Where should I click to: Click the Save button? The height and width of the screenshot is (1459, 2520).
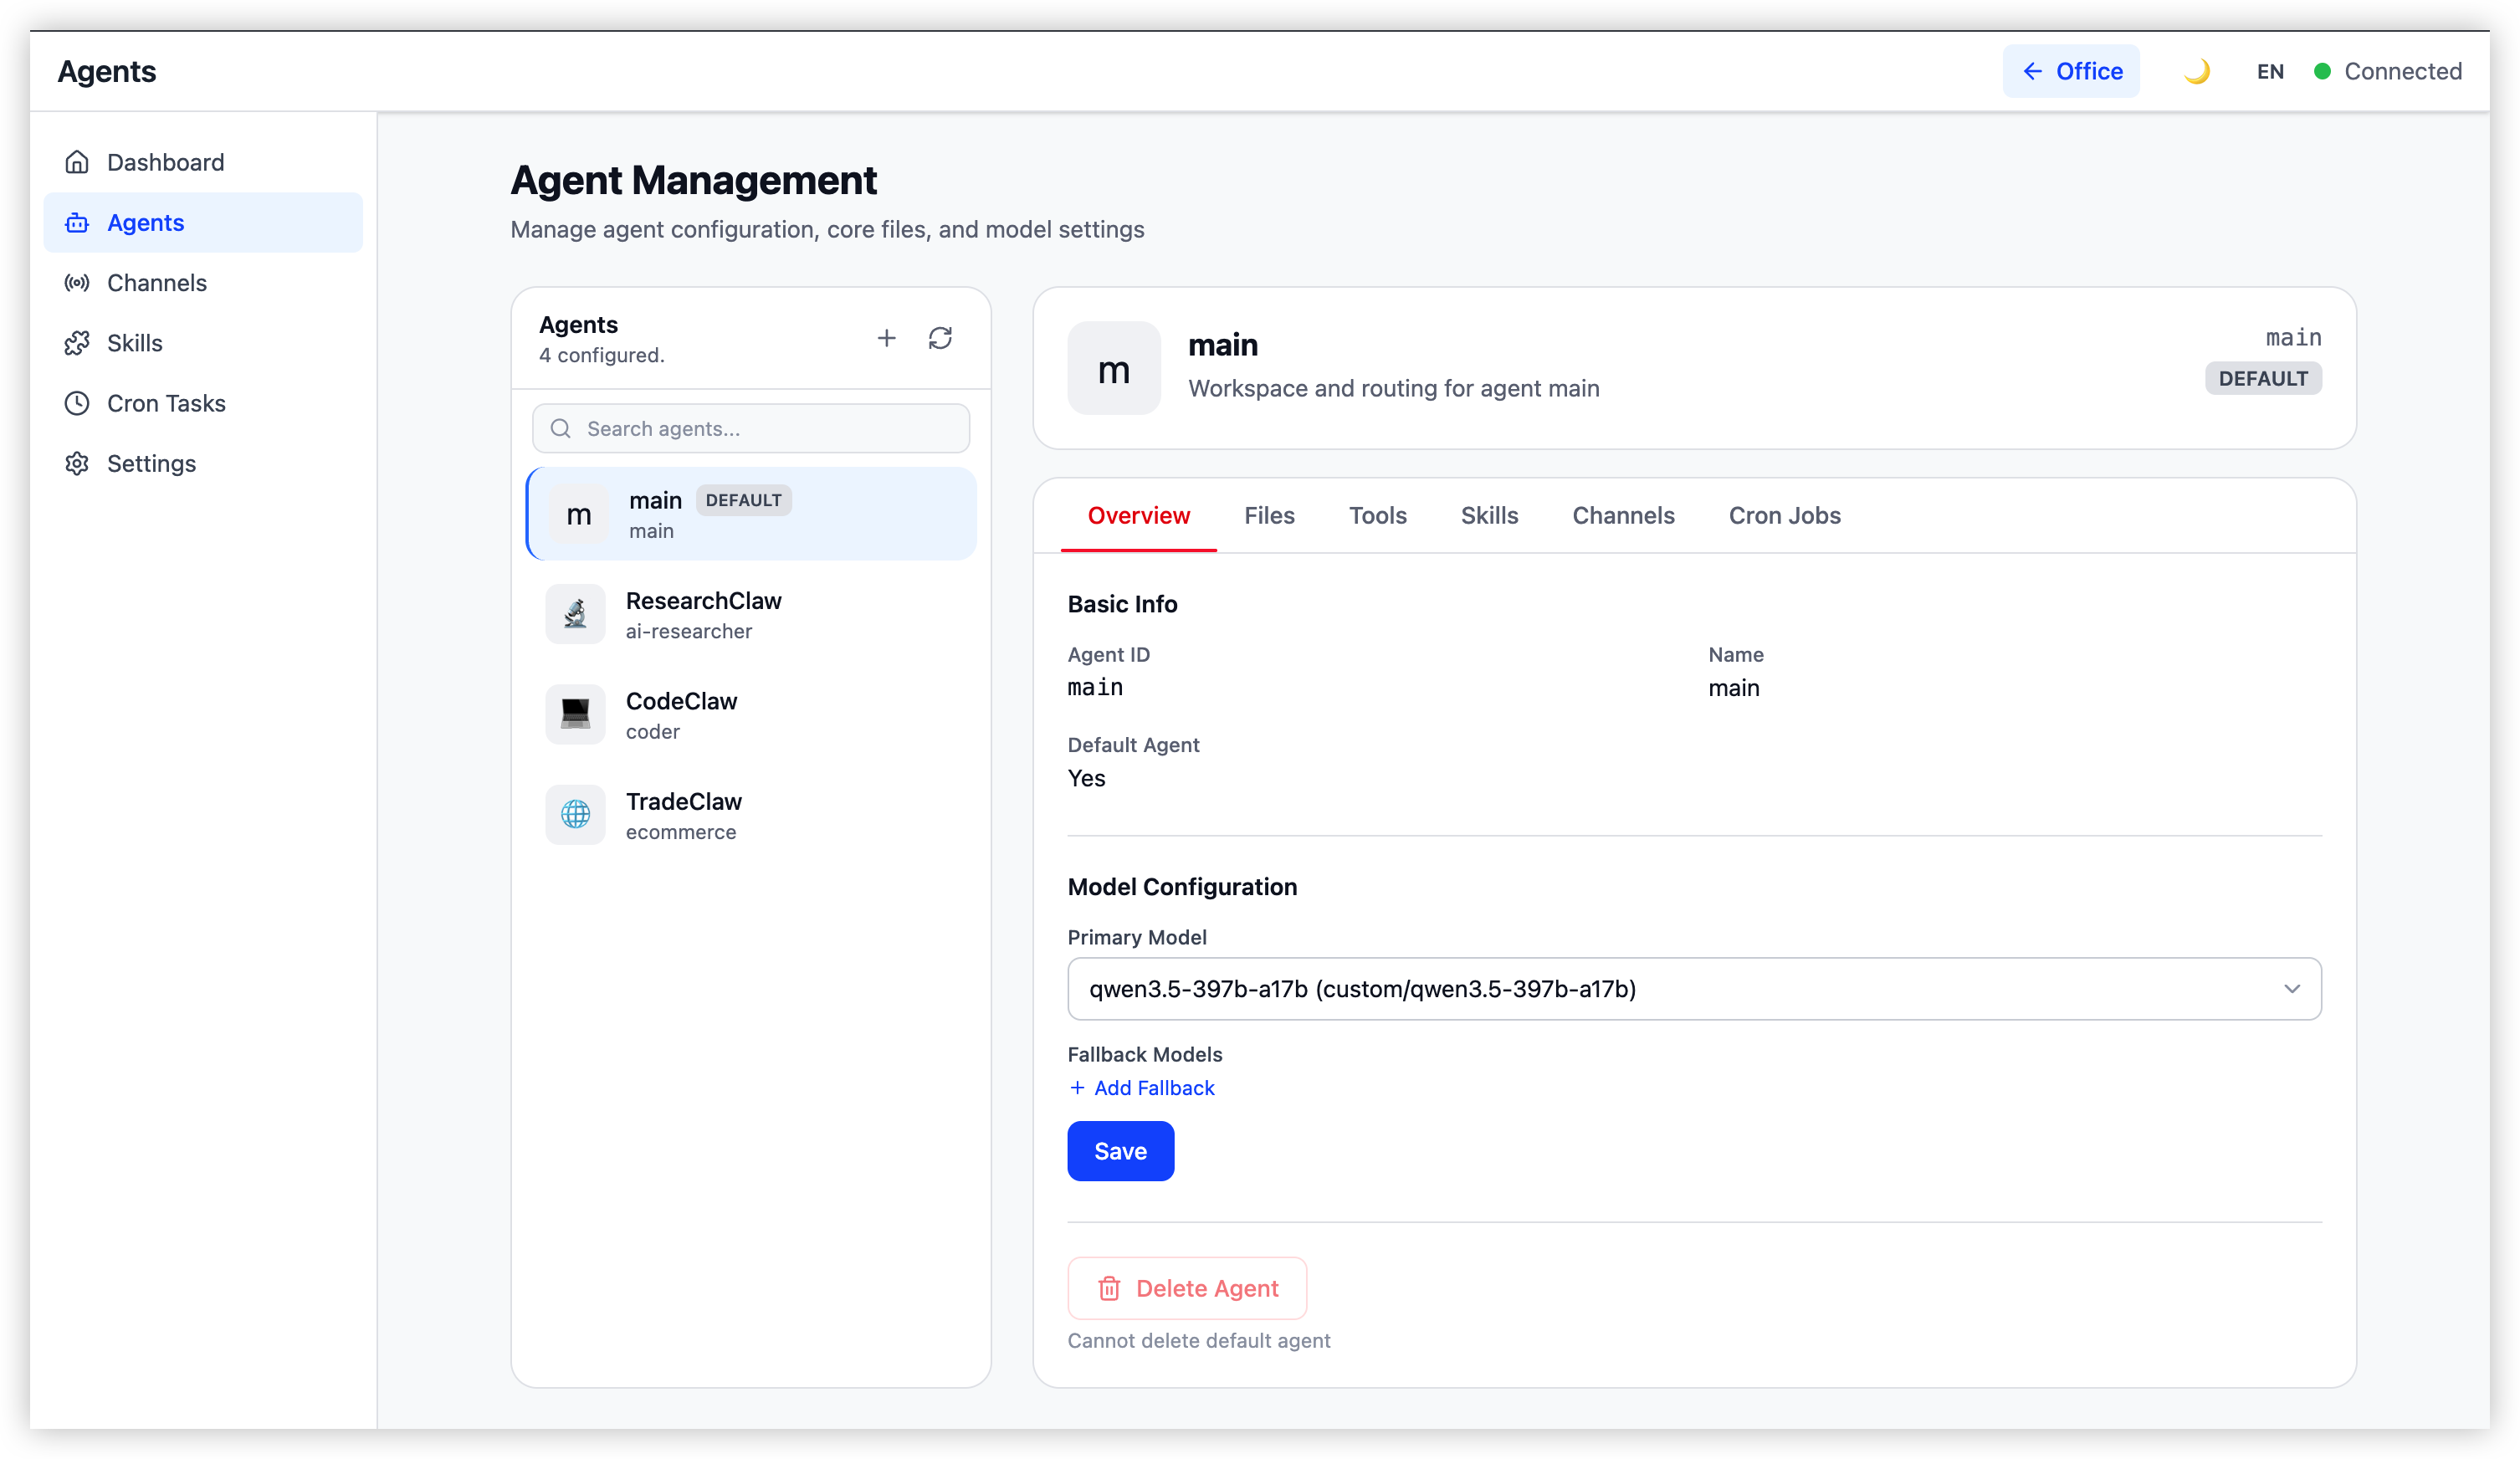(x=1120, y=1151)
